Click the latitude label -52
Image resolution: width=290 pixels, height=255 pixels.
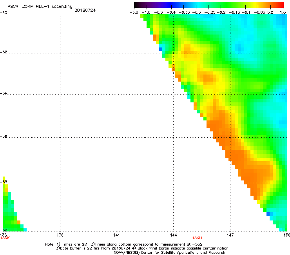4,52
